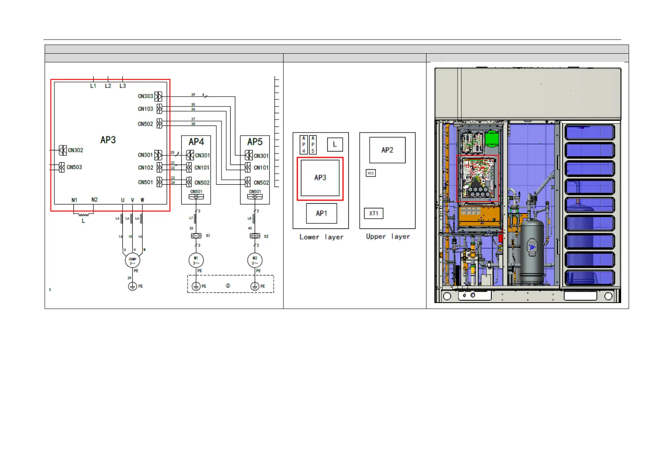
Task: Click the inductor L between N1 and N2
Action: coord(83,215)
